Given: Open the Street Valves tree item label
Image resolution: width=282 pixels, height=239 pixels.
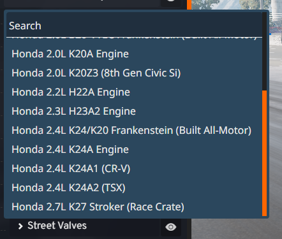Looking at the screenshot, I should click(x=57, y=226).
